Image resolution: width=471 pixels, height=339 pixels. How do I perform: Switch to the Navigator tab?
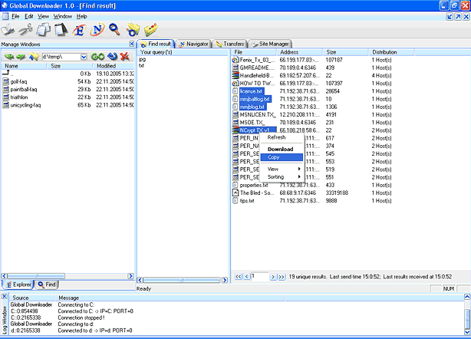click(193, 44)
